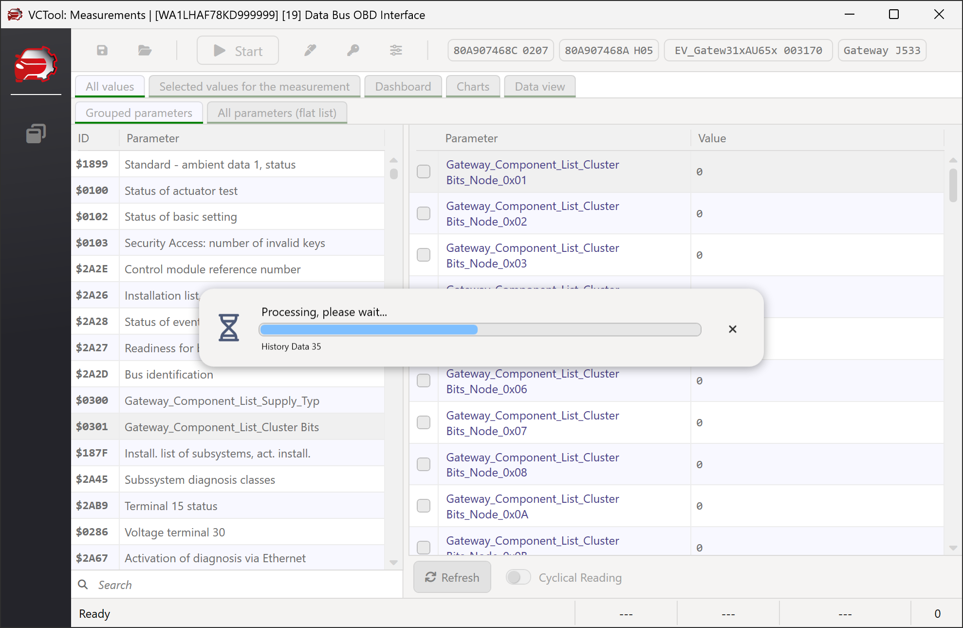The height and width of the screenshot is (628, 963).
Task: Open file using the folder icon
Action: click(145, 50)
